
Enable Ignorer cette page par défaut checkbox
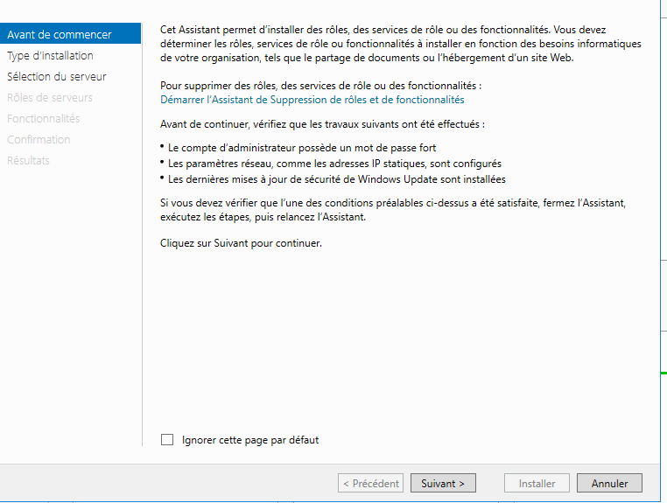(x=167, y=440)
